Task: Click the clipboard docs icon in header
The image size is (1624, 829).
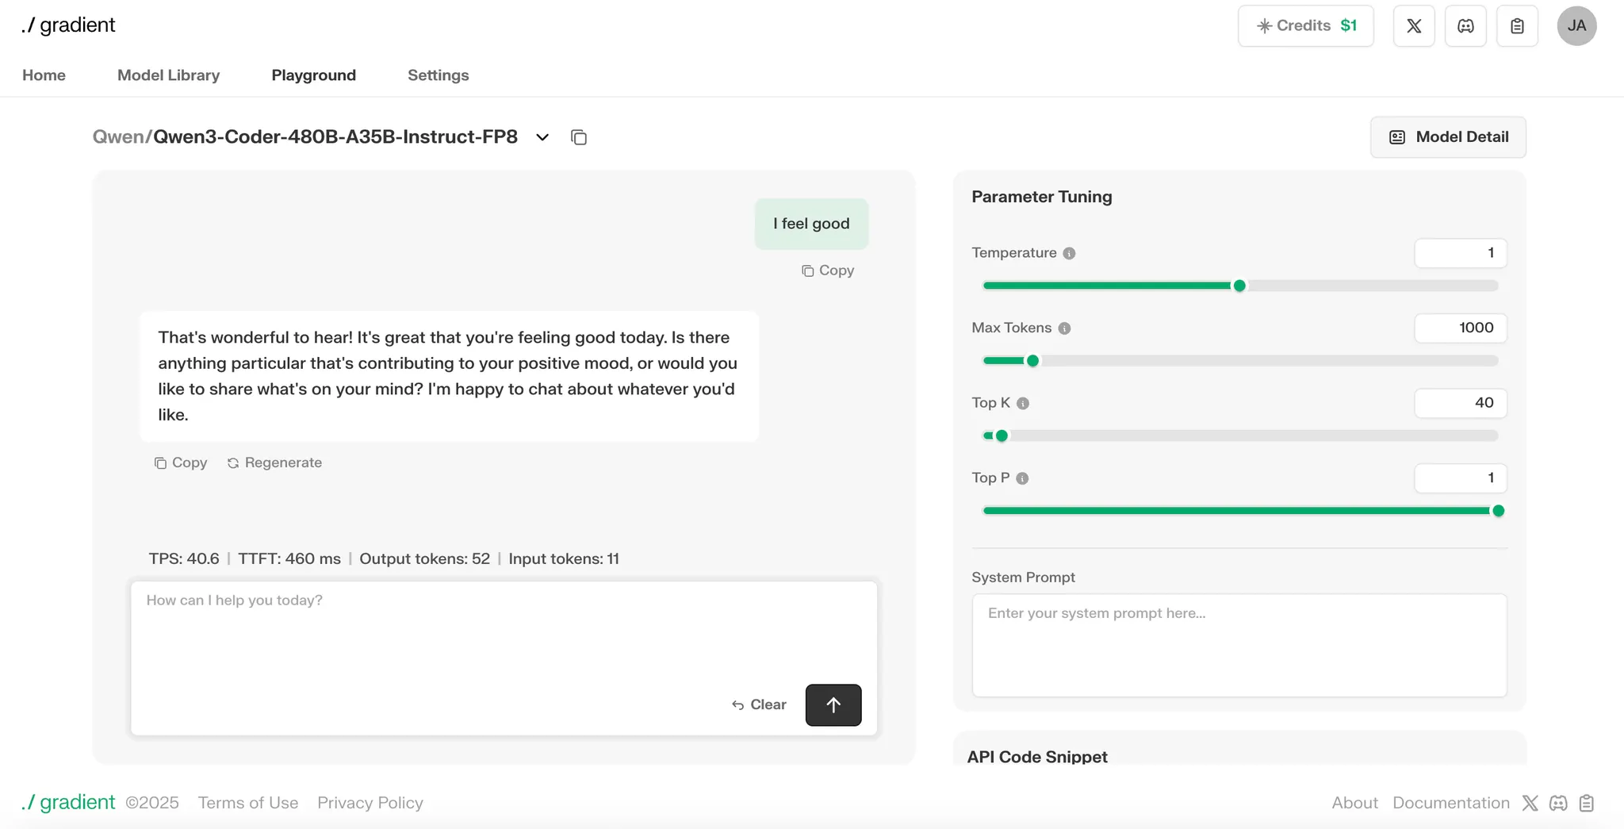Action: (1517, 26)
